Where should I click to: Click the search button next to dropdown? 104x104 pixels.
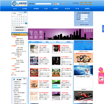point(64,4)
